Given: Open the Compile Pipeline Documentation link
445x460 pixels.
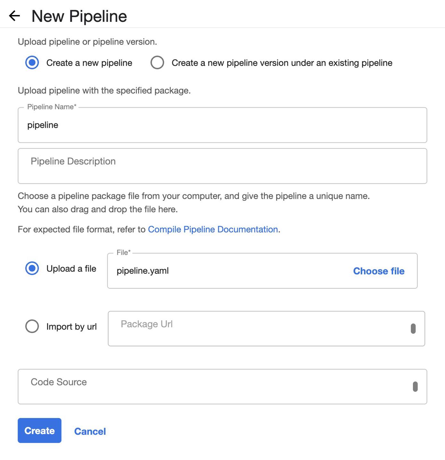Looking at the screenshot, I should tap(213, 229).
